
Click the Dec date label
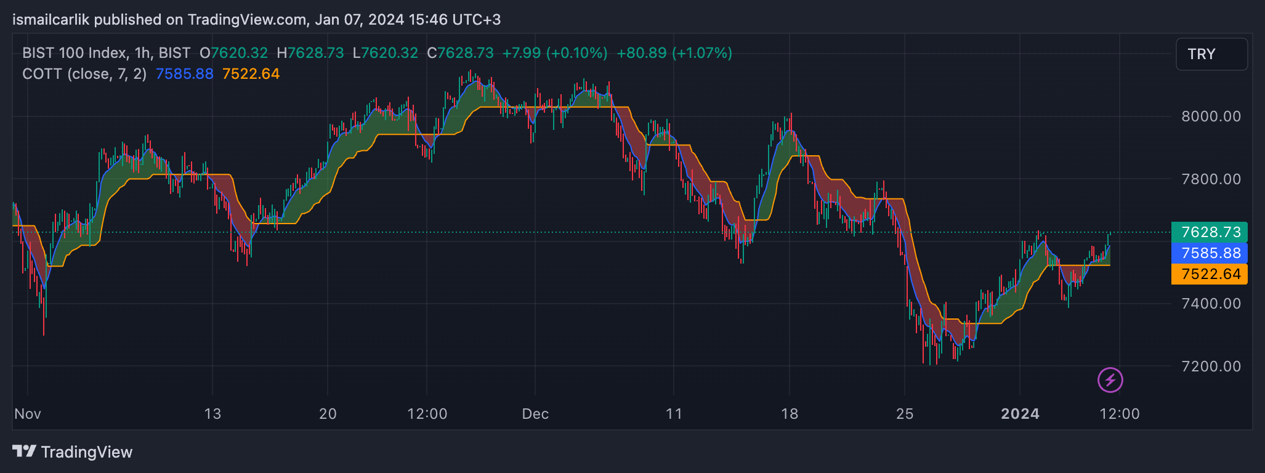(x=535, y=414)
